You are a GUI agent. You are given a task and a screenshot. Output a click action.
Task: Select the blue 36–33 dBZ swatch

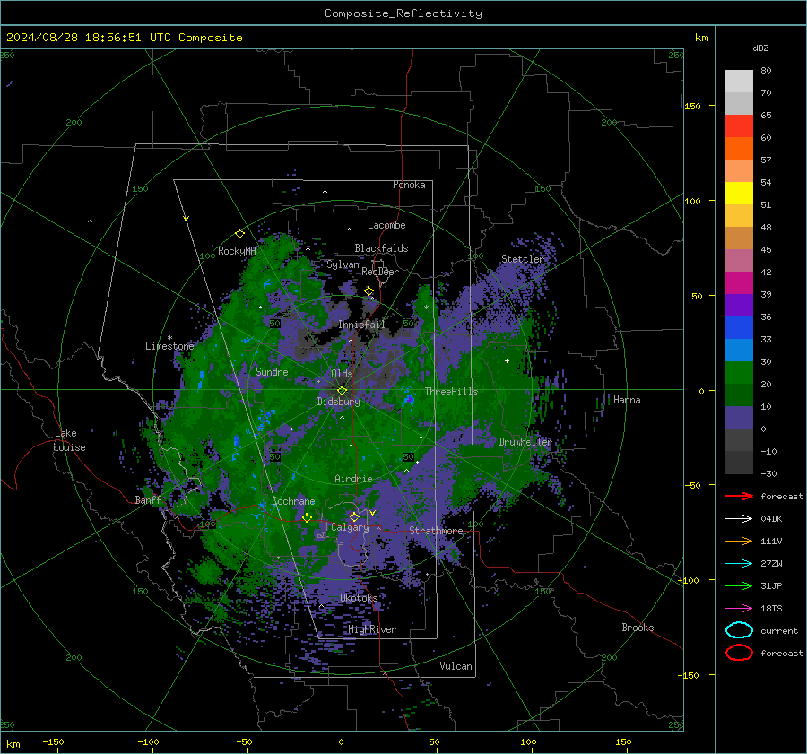[x=739, y=328]
